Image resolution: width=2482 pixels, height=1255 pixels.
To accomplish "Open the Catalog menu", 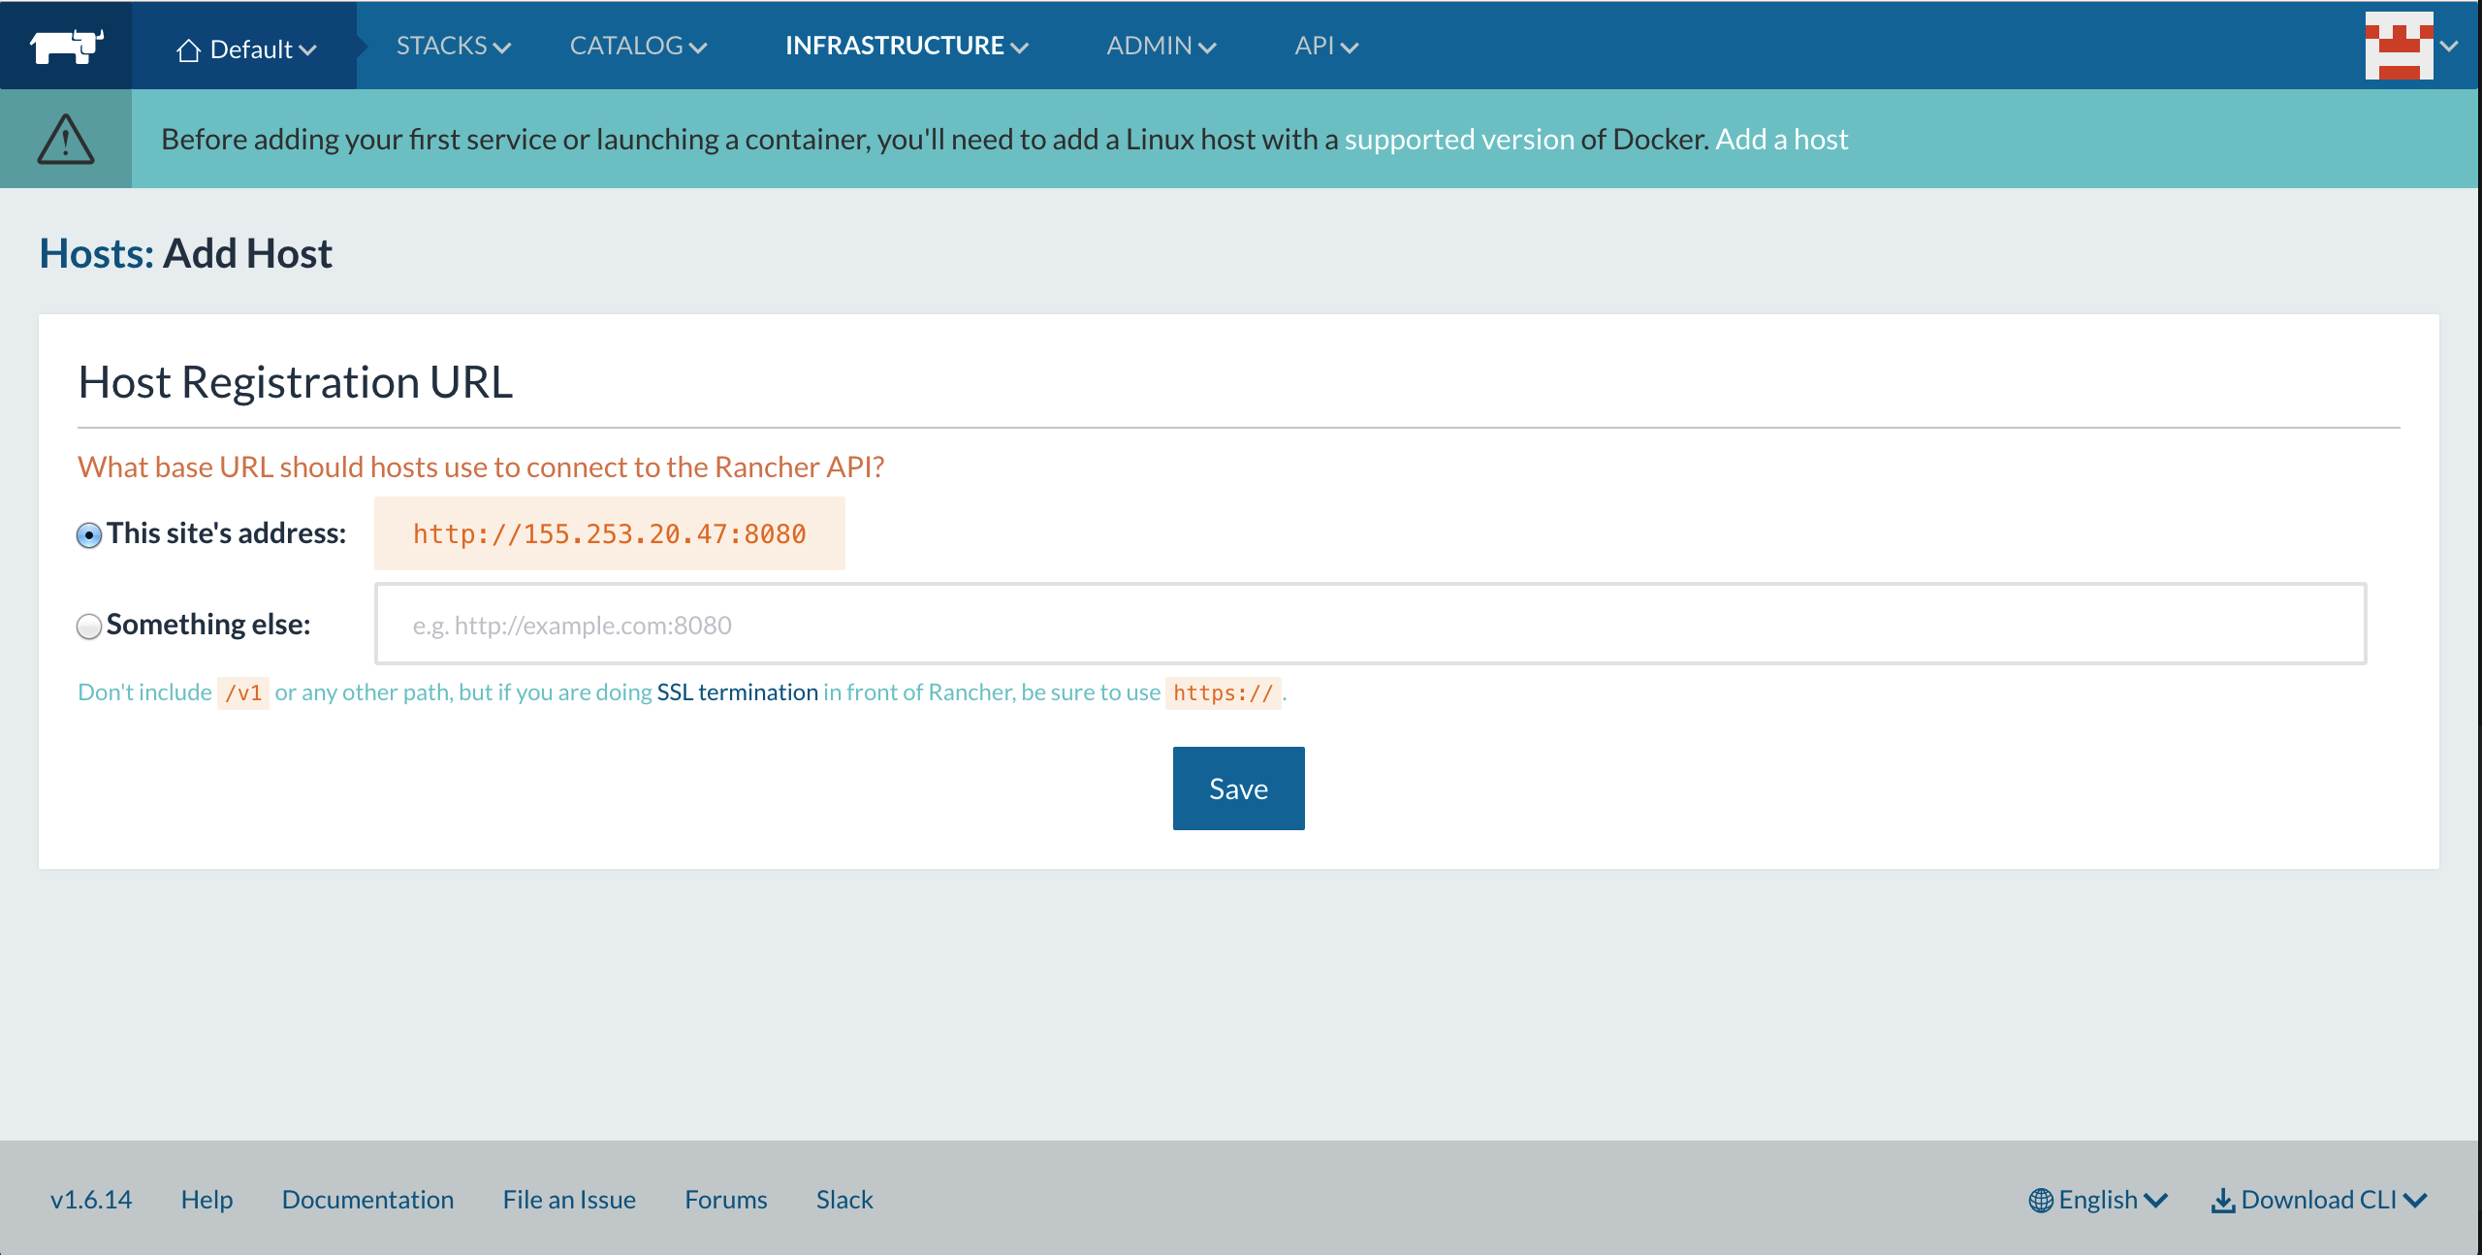I will (x=638, y=46).
